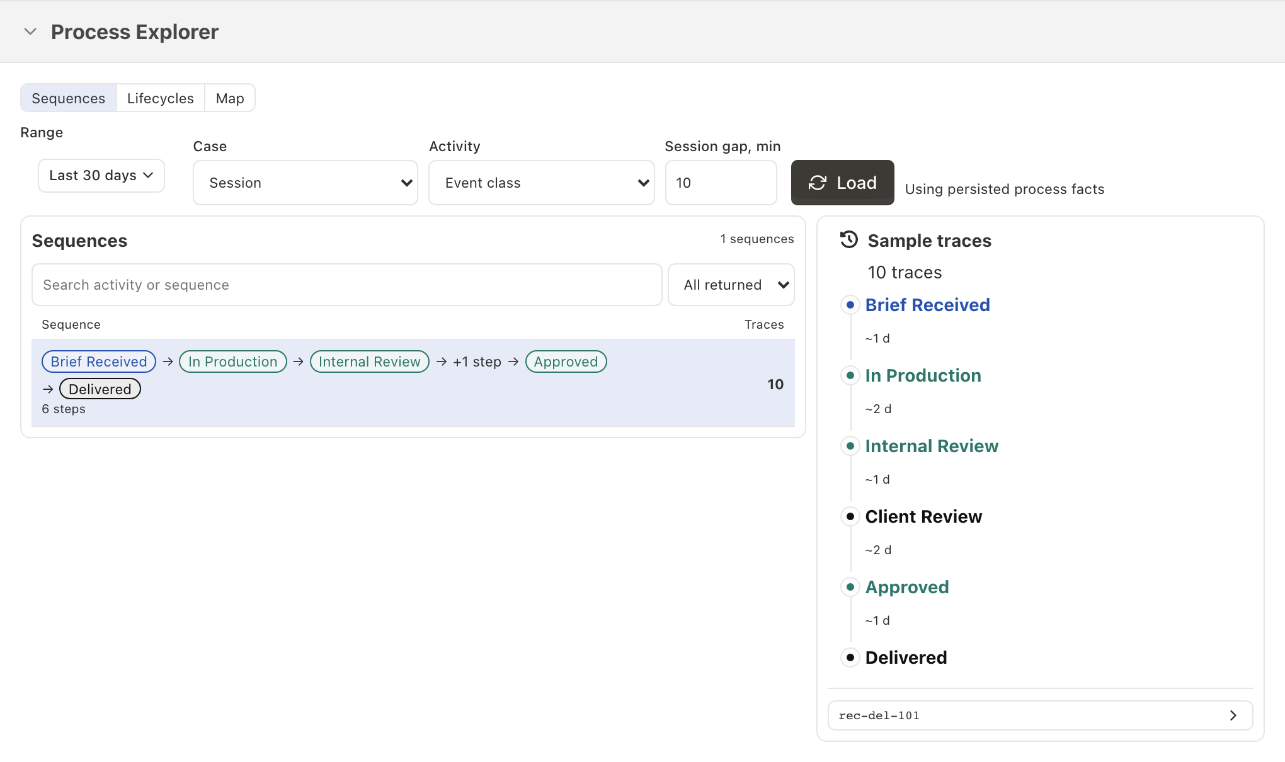
Task: Click the Sequence column header
Action: click(x=71, y=324)
